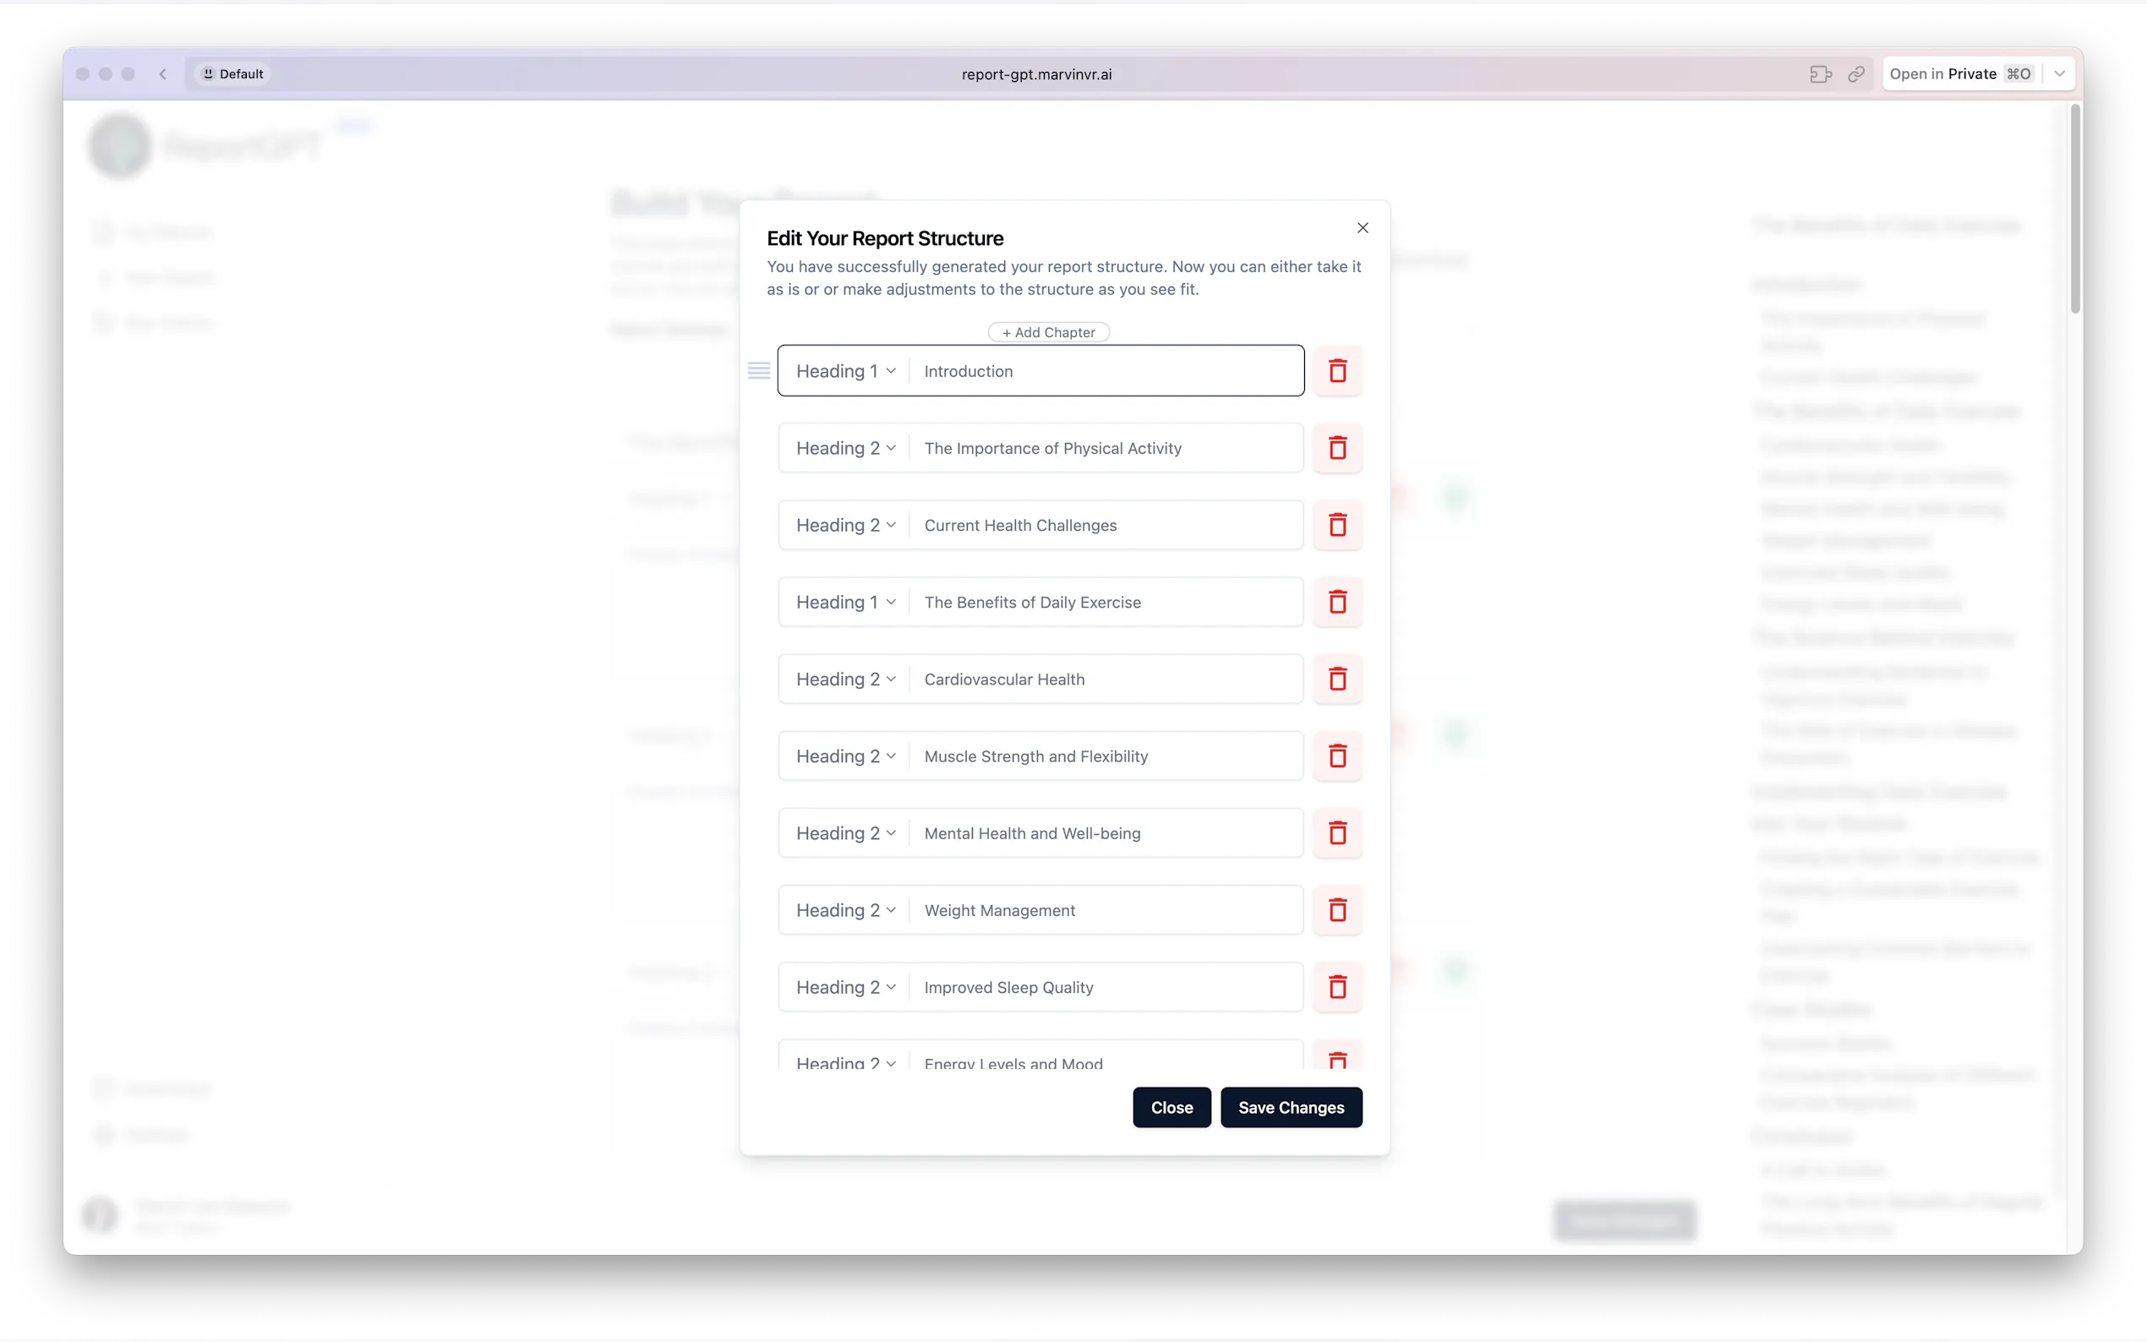2147x1342 pixels.
Task: Expand the Open in Private options chevron
Action: pos(2059,74)
